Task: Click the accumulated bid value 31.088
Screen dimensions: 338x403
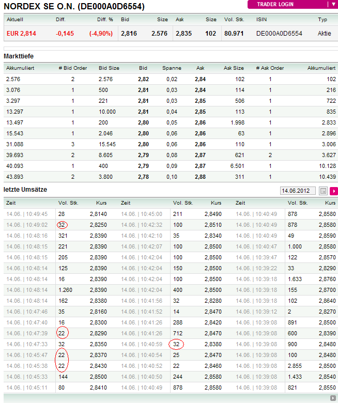Action: pyautogui.click(x=14, y=144)
